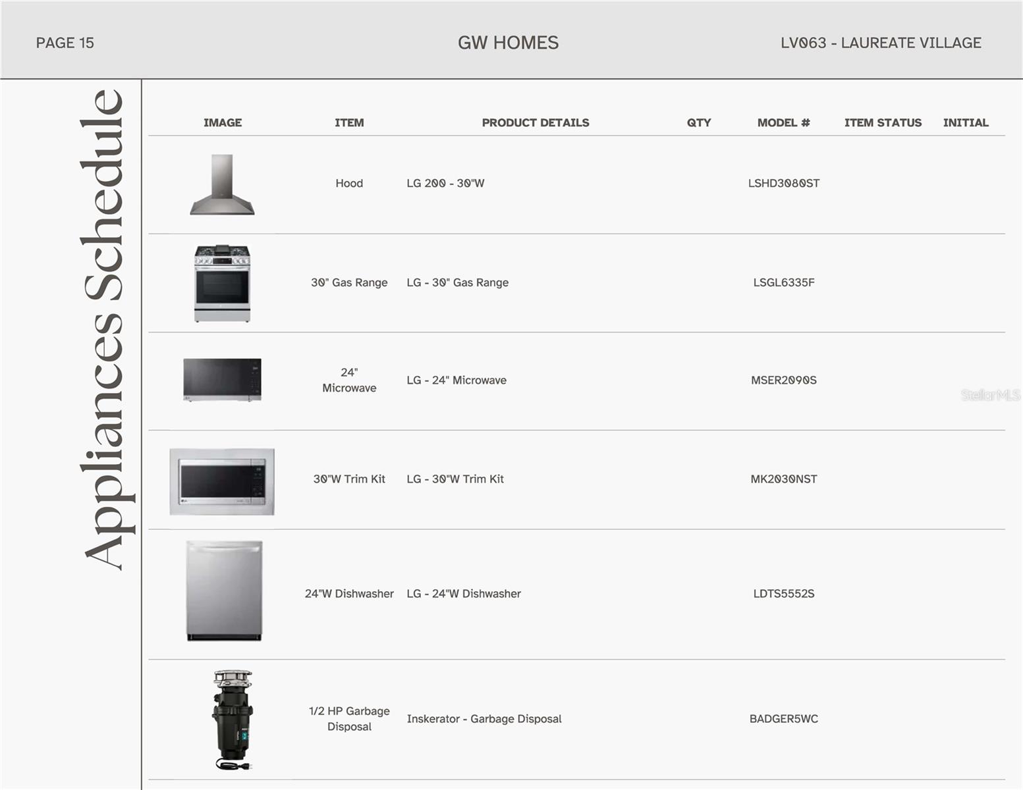Click the QTY column header
The width and height of the screenshot is (1023, 790).
click(x=699, y=122)
